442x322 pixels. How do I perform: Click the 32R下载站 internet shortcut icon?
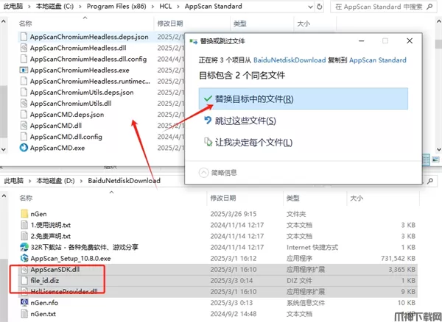coord(24,247)
